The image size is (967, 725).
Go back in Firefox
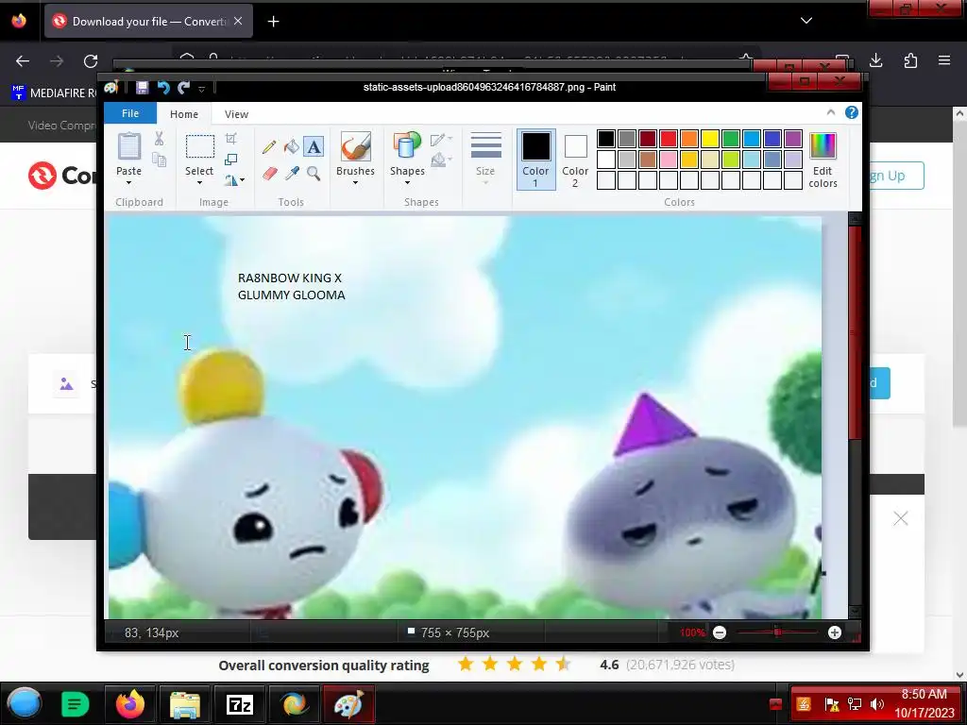click(23, 61)
